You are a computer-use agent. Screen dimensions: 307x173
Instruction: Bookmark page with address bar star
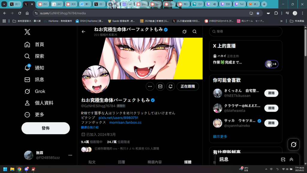point(258,13)
